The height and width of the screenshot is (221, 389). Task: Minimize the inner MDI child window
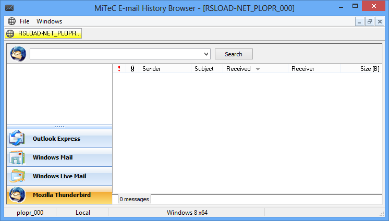pyautogui.click(x=359, y=21)
